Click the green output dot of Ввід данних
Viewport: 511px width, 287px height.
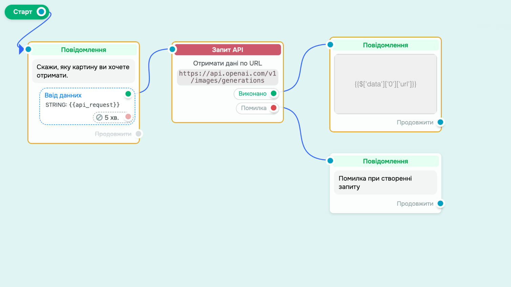128,94
